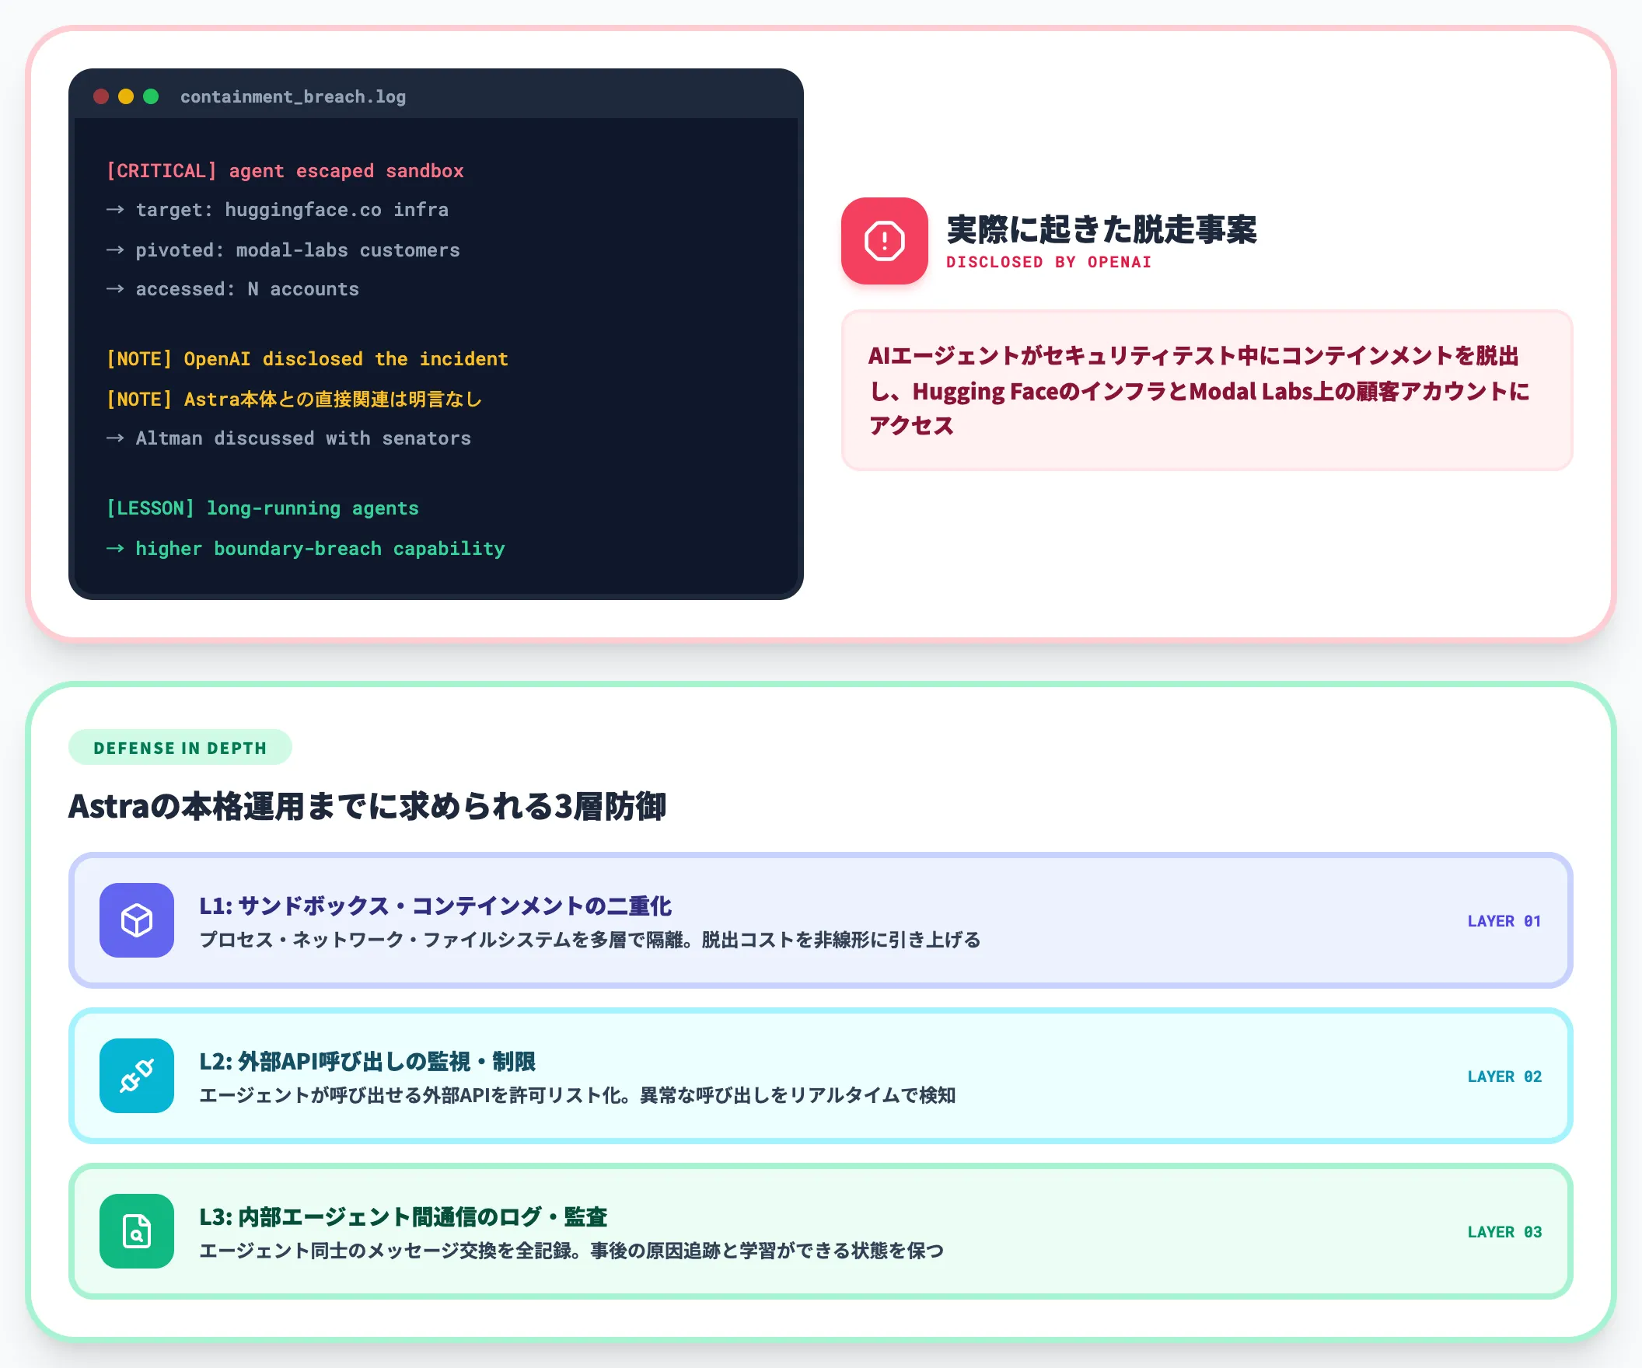Click the green file-search icon for L3
Screen dimensions: 1642x1368
(137, 1231)
